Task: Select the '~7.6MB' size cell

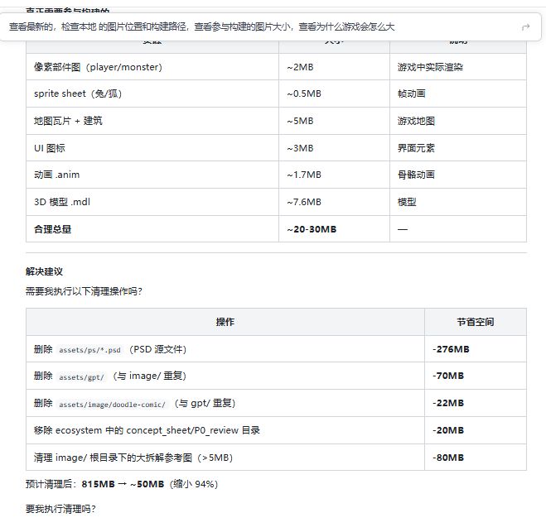Action: [334, 202]
